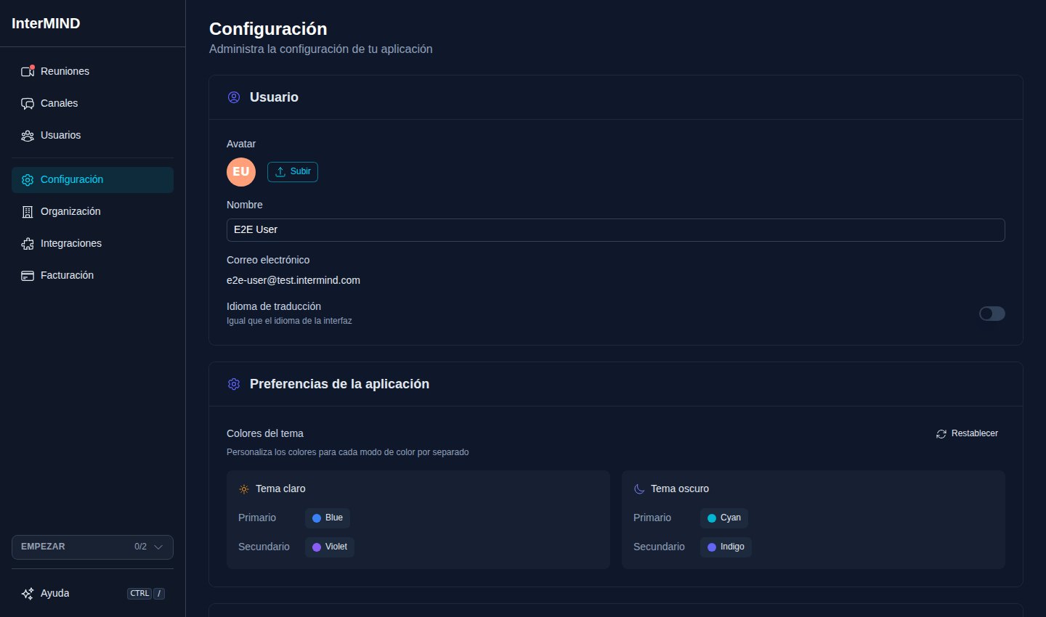
Task: Click the Canales chat bubbles icon
Action: pyautogui.click(x=28, y=103)
